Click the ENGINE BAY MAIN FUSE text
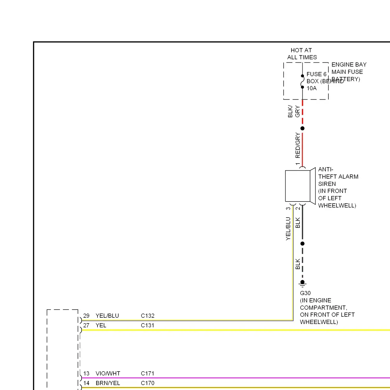This screenshot has height=390, width=390. tap(349, 68)
